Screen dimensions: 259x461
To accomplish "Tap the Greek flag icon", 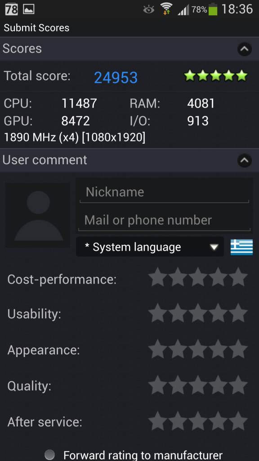I will (241, 247).
